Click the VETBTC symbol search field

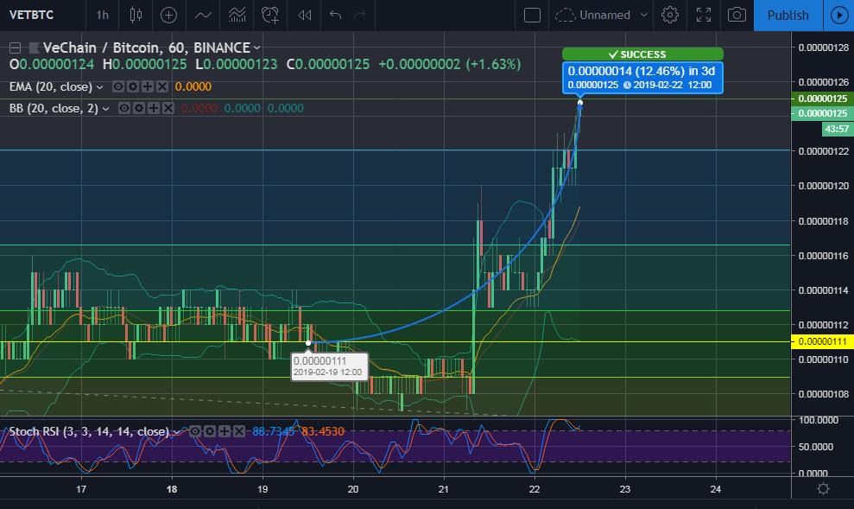pyautogui.click(x=32, y=15)
